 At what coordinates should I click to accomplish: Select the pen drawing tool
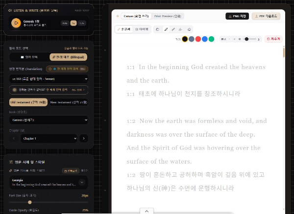coord(166,29)
